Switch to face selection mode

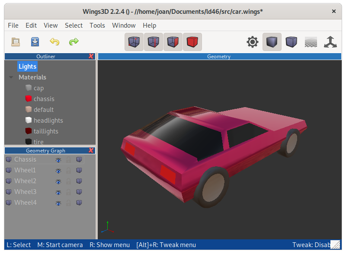173,42
